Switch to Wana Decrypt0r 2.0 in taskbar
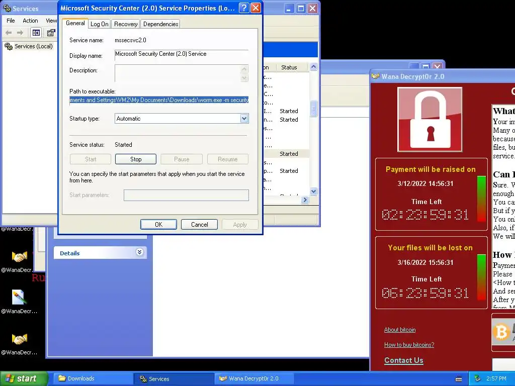This screenshot has width=515, height=386. 254,378
